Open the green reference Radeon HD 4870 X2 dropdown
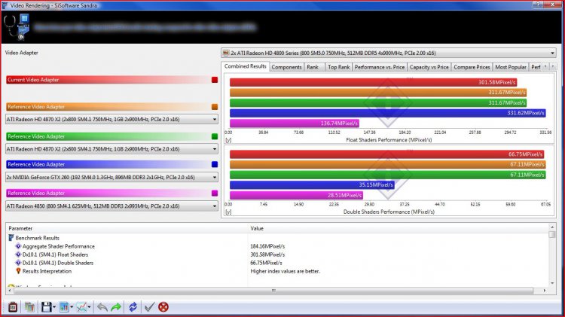Image resolution: width=565 pixels, height=317 pixels. [x=111, y=149]
